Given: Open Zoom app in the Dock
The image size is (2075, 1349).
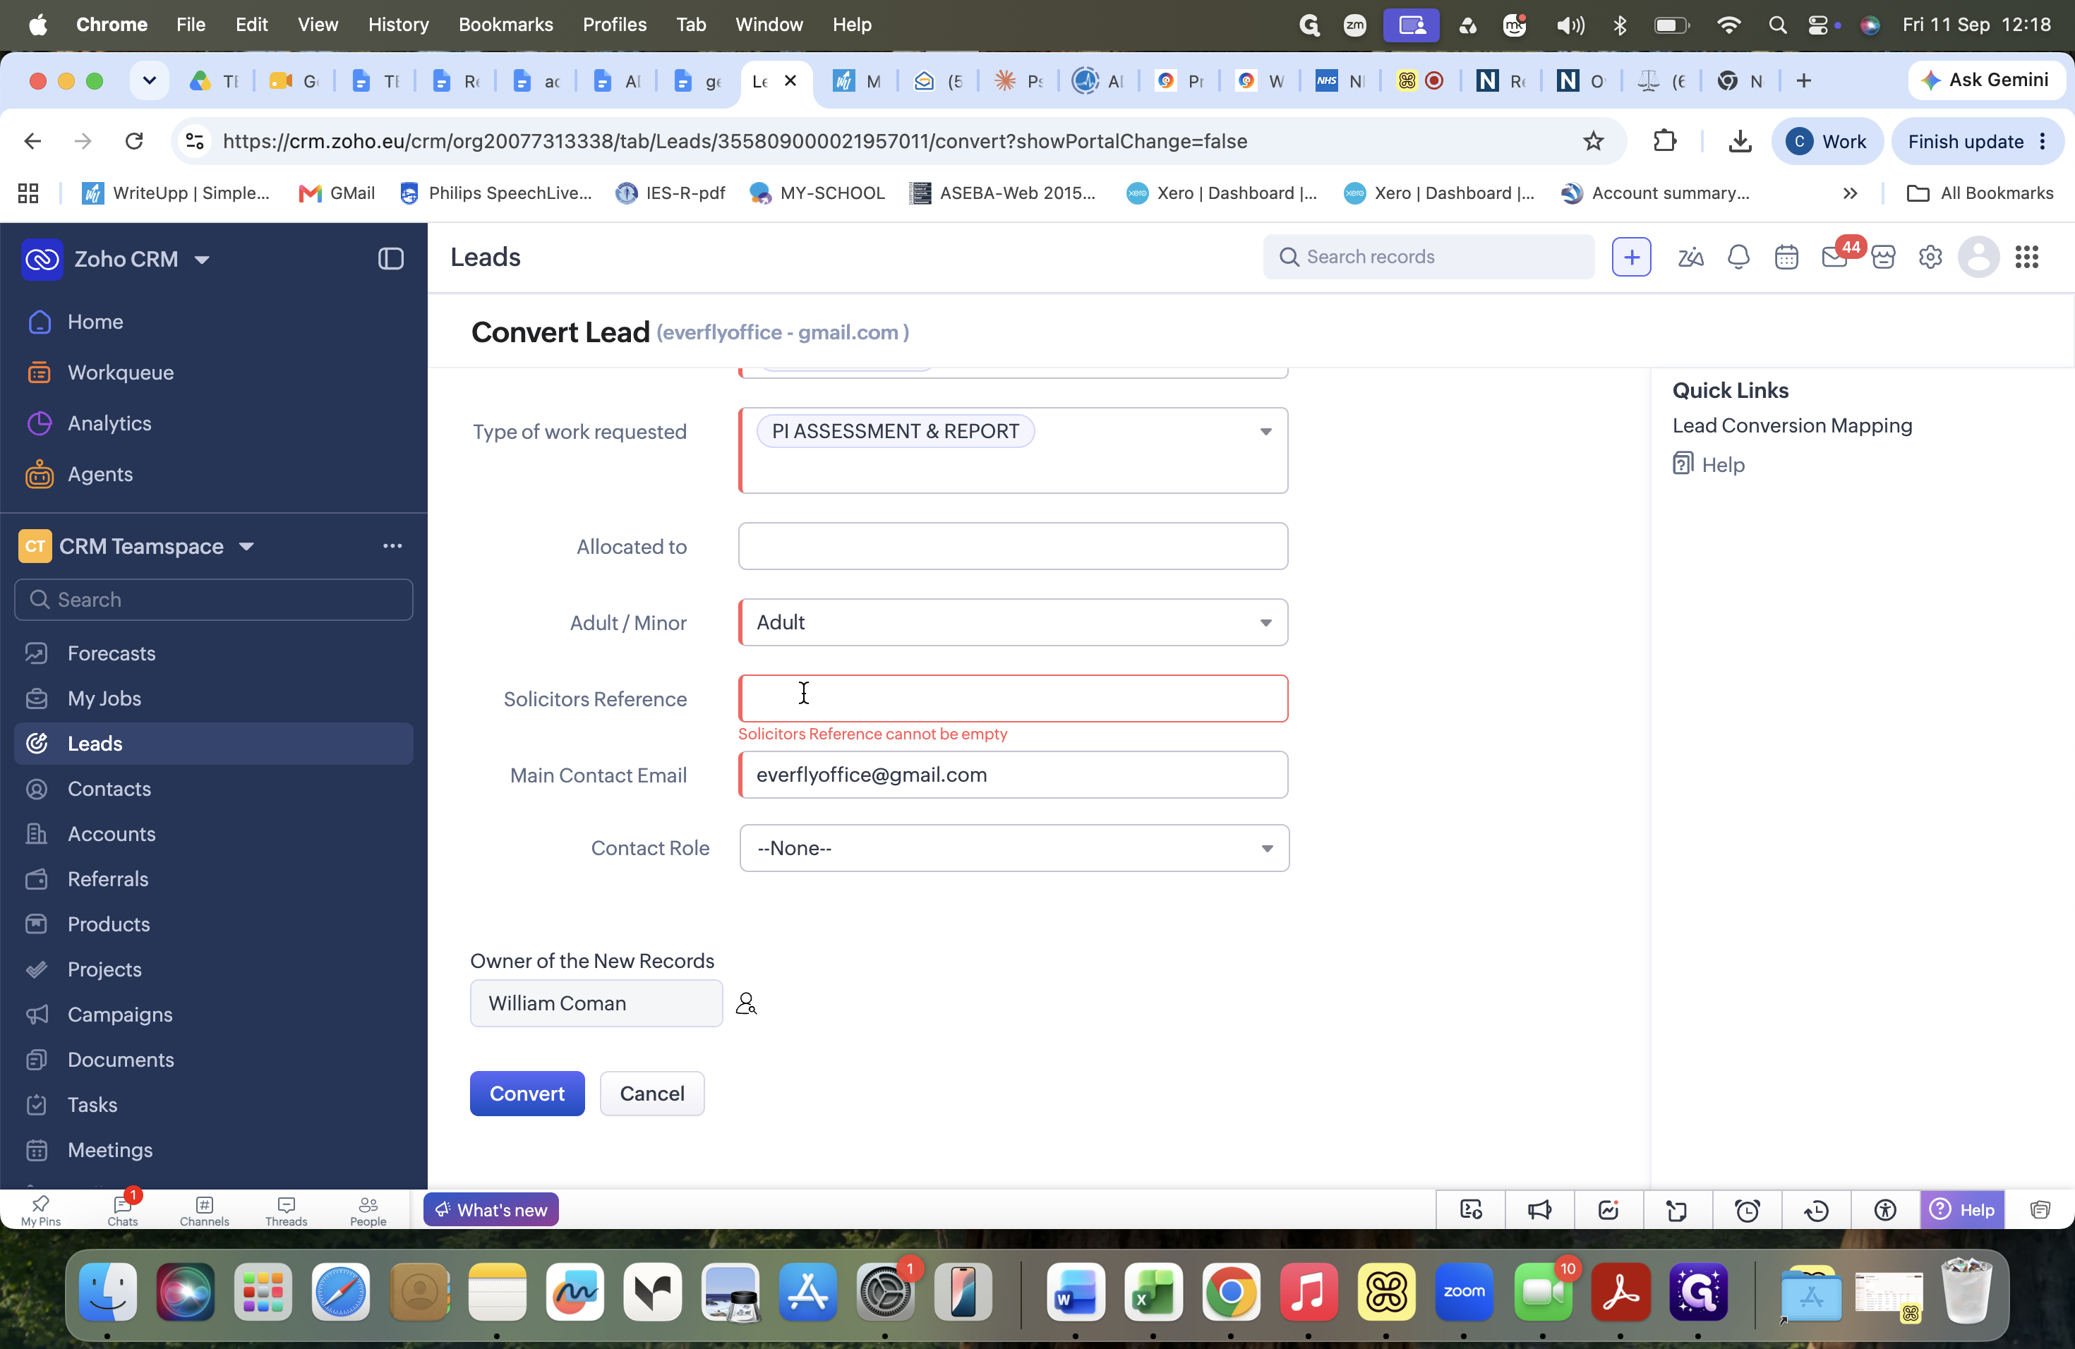Looking at the screenshot, I should point(1464,1293).
